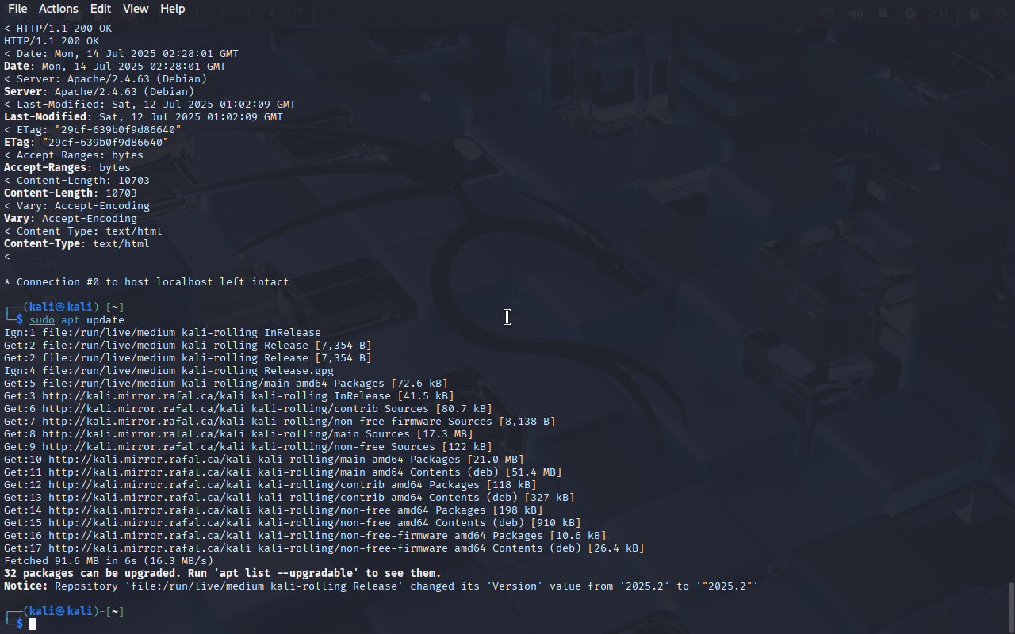The width and height of the screenshot is (1015, 634).
Task: Click the lock screen padlock icon
Action: (x=975, y=13)
